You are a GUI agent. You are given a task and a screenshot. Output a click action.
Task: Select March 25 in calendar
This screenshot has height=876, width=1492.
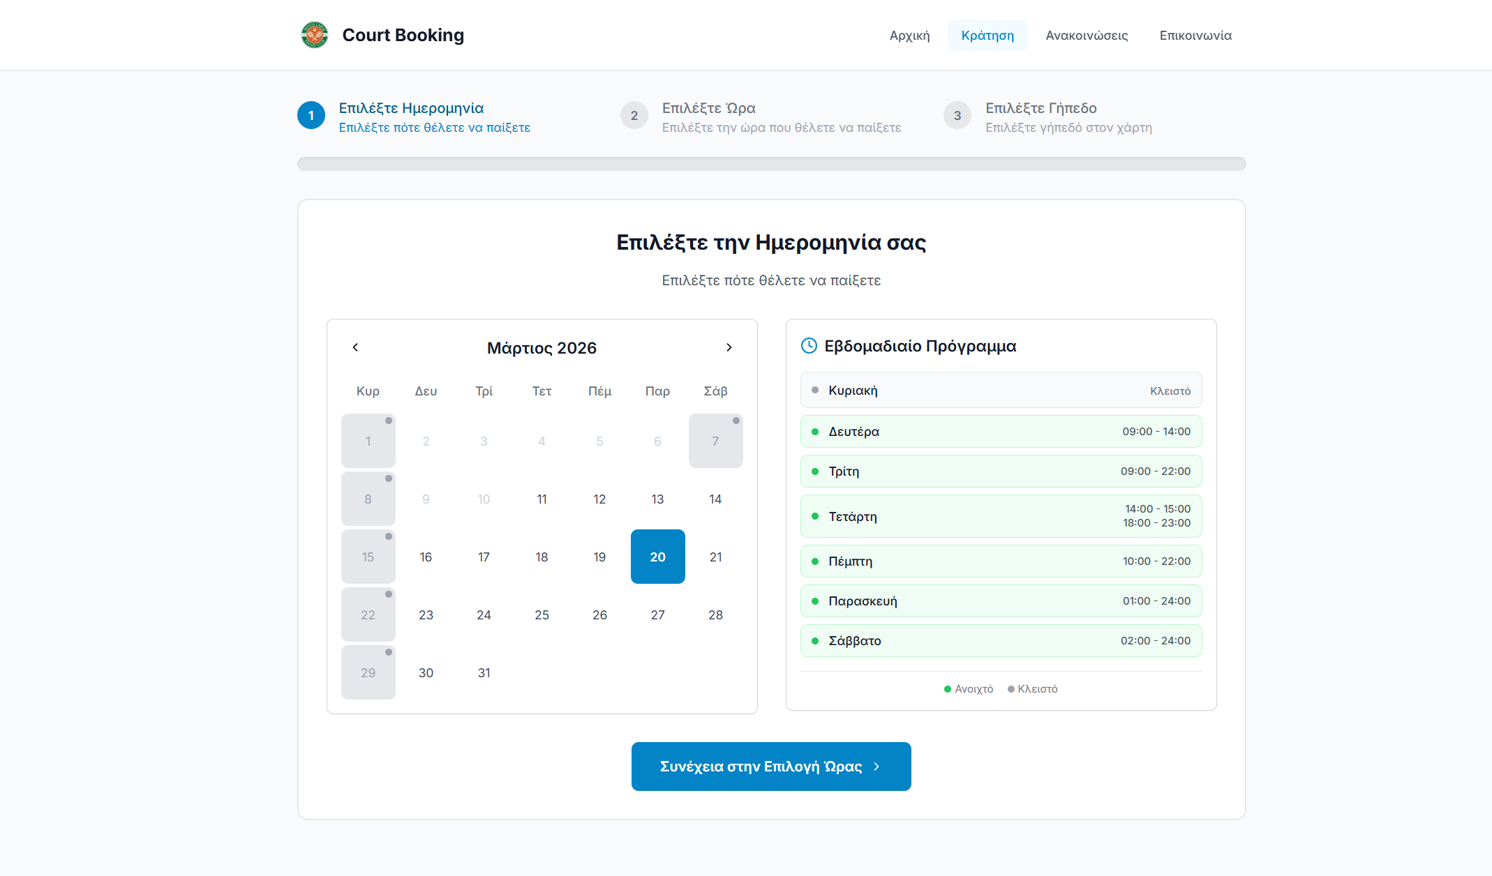click(542, 614)
